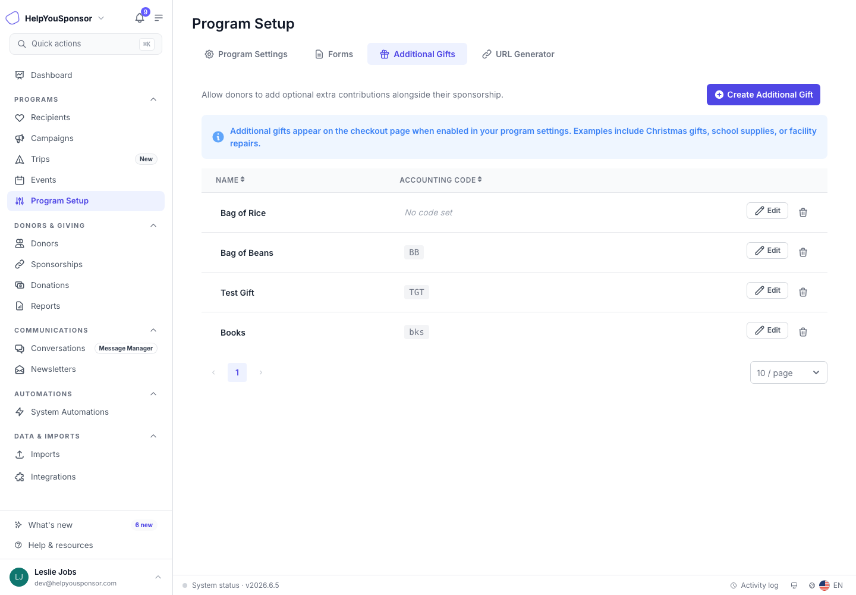Collapse the Communications section
The width and height of the screenshot is (856, 595).
coord(153,330)
